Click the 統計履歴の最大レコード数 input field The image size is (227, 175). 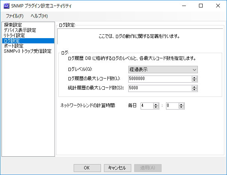(x=160, y=88)
